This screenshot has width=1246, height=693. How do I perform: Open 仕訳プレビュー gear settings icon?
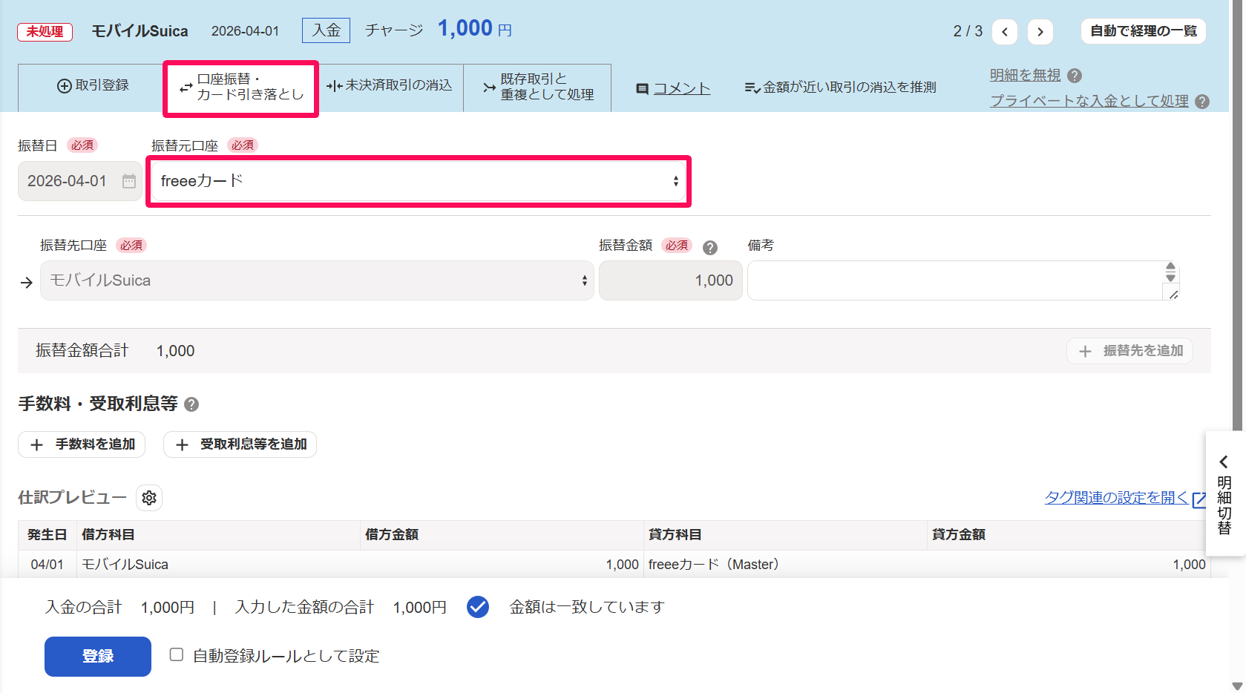[149, 498]
